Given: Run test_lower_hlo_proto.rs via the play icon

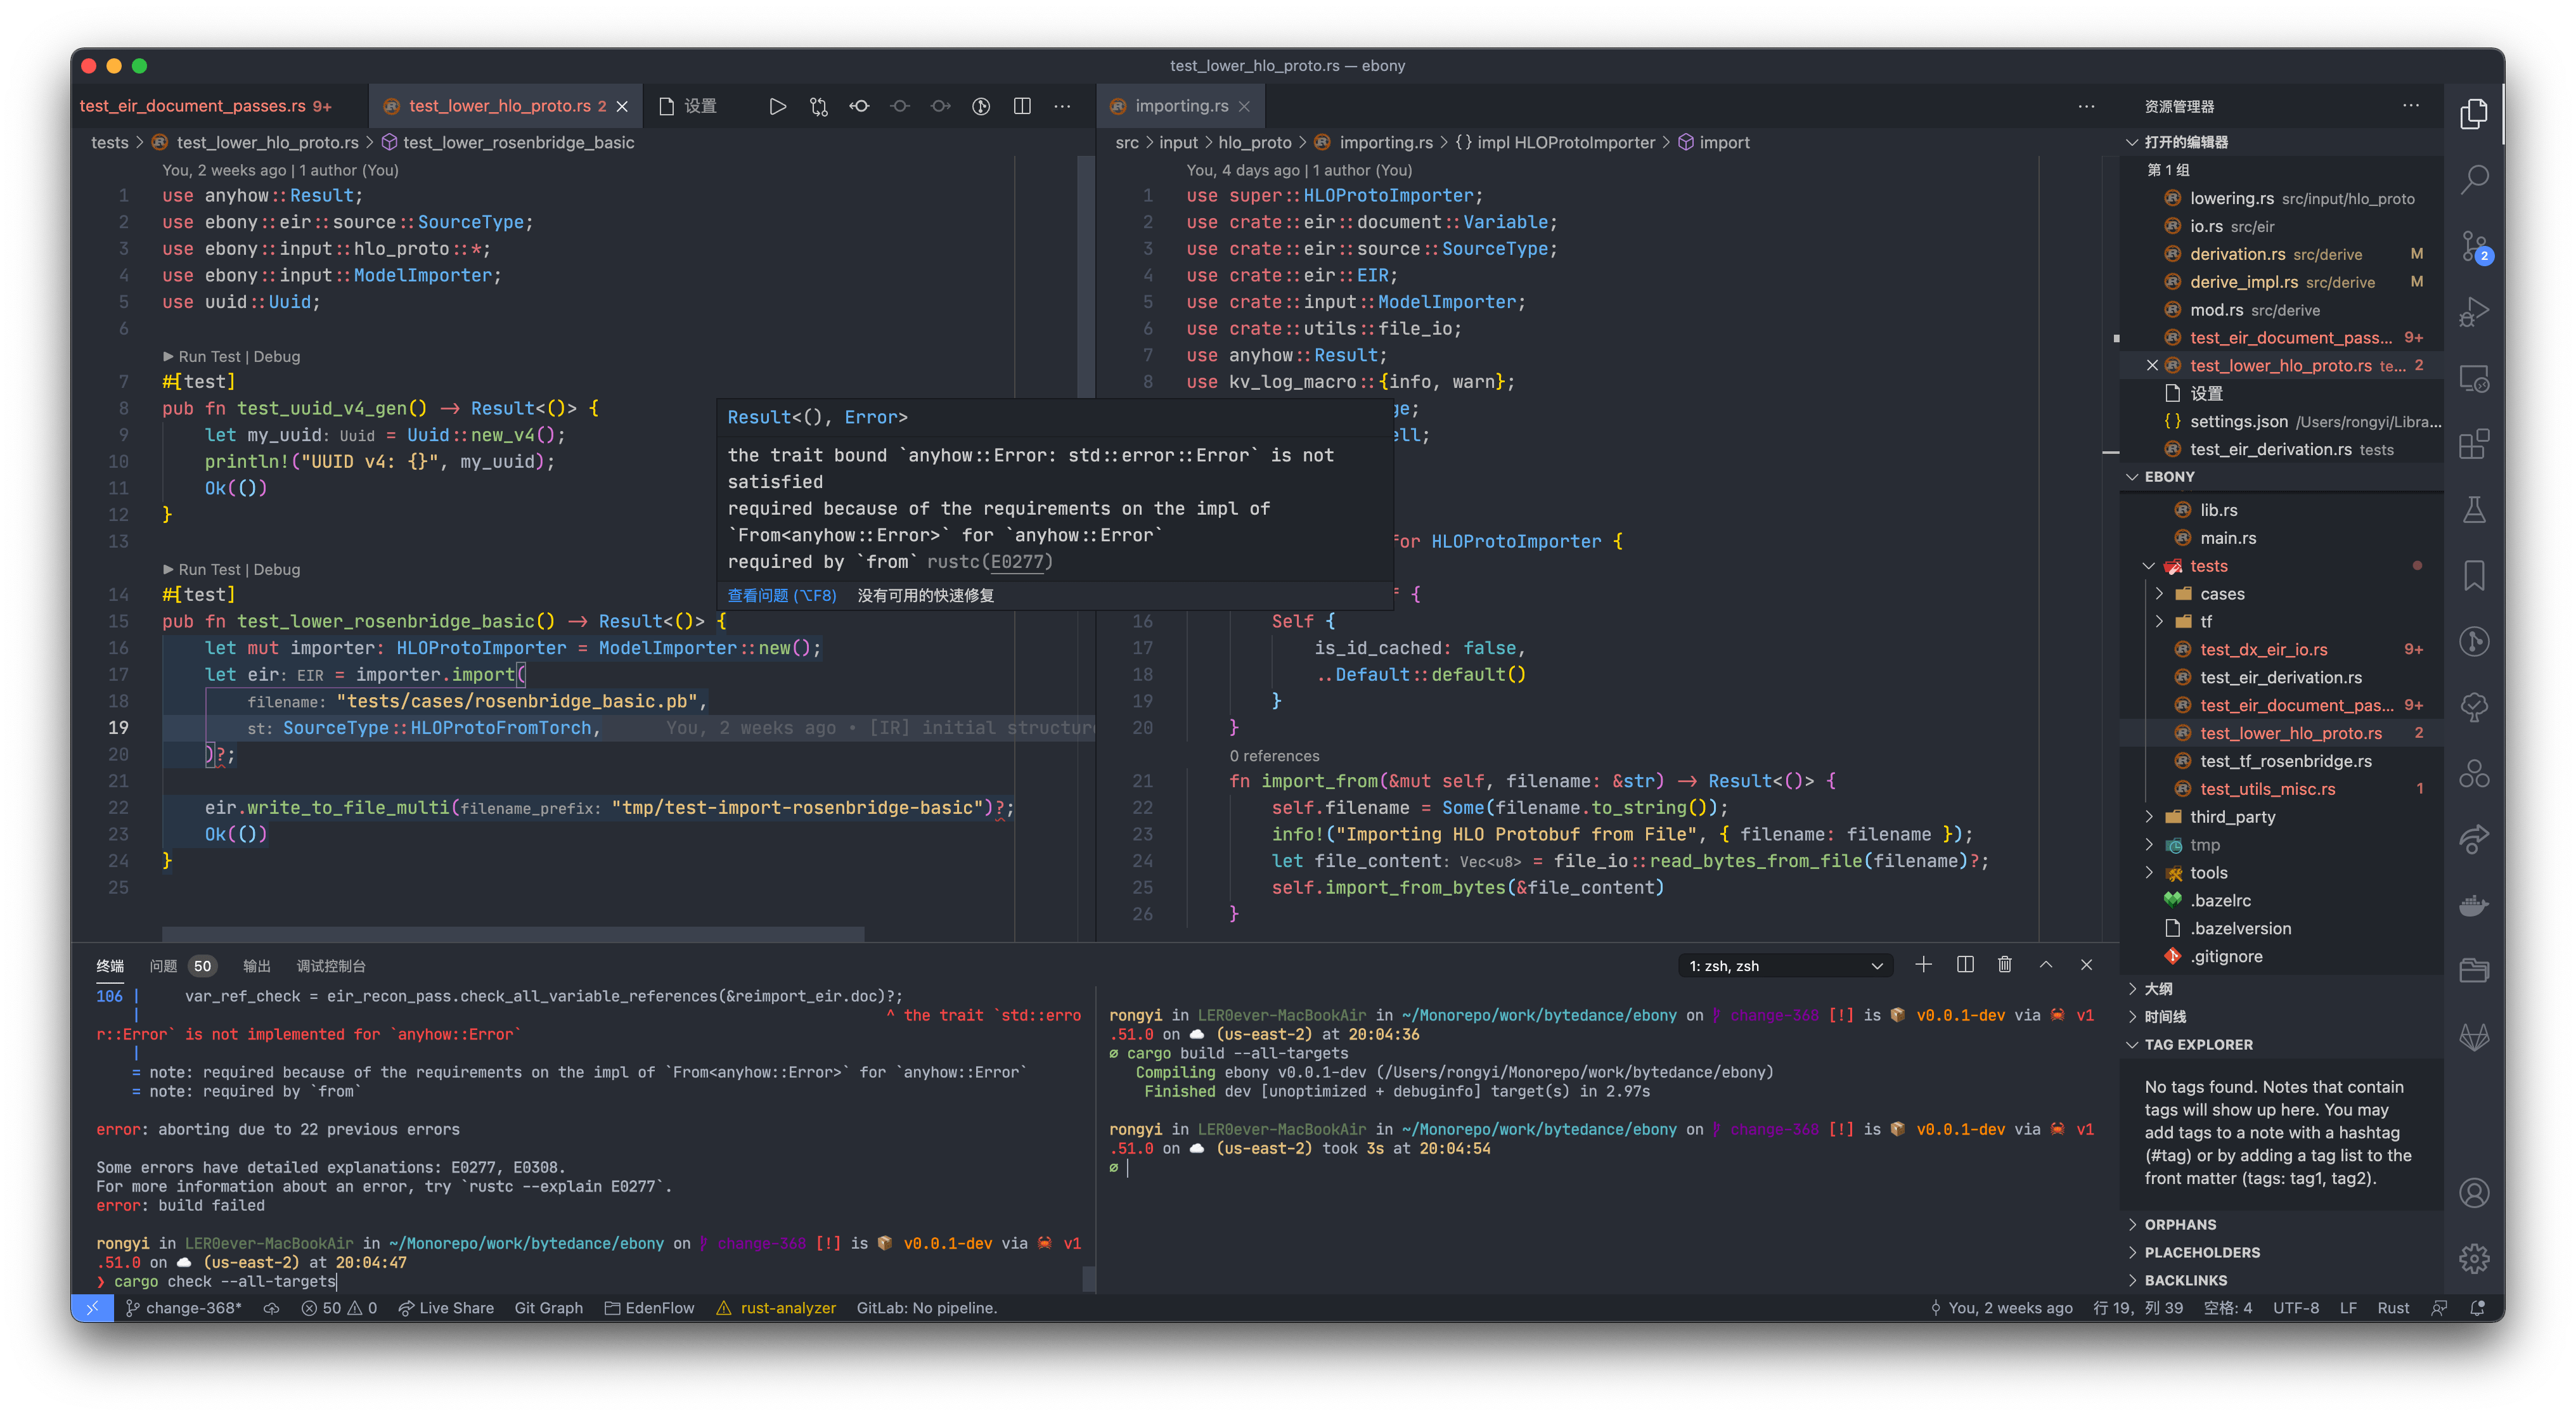Looking at the screenshot, I should 778,106.
